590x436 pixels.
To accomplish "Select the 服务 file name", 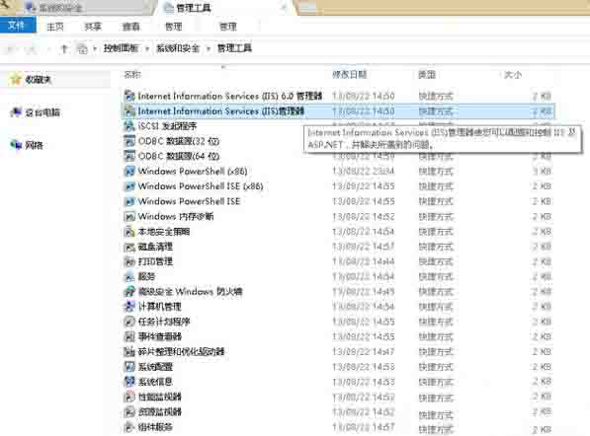I will point(146,276).
